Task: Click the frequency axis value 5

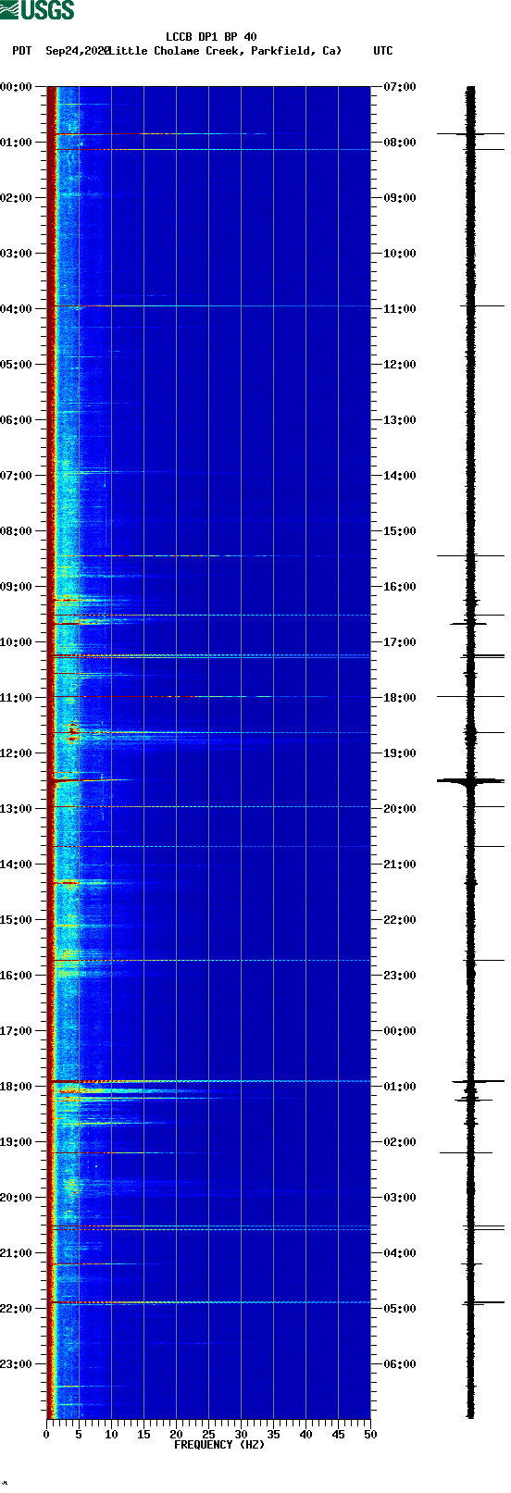Action: [x=79, y=1435]
